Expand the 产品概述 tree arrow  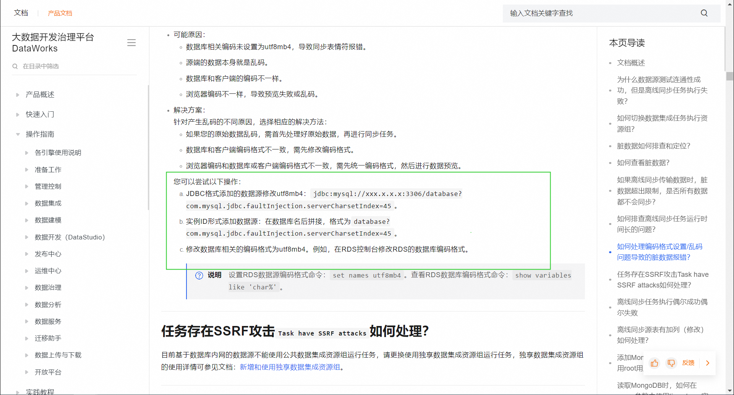pos(18,95)
